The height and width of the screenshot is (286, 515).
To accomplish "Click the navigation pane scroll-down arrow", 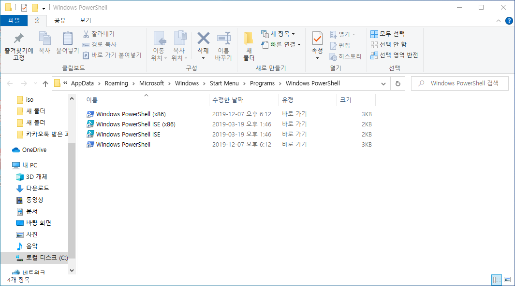I will click(72, 271).
